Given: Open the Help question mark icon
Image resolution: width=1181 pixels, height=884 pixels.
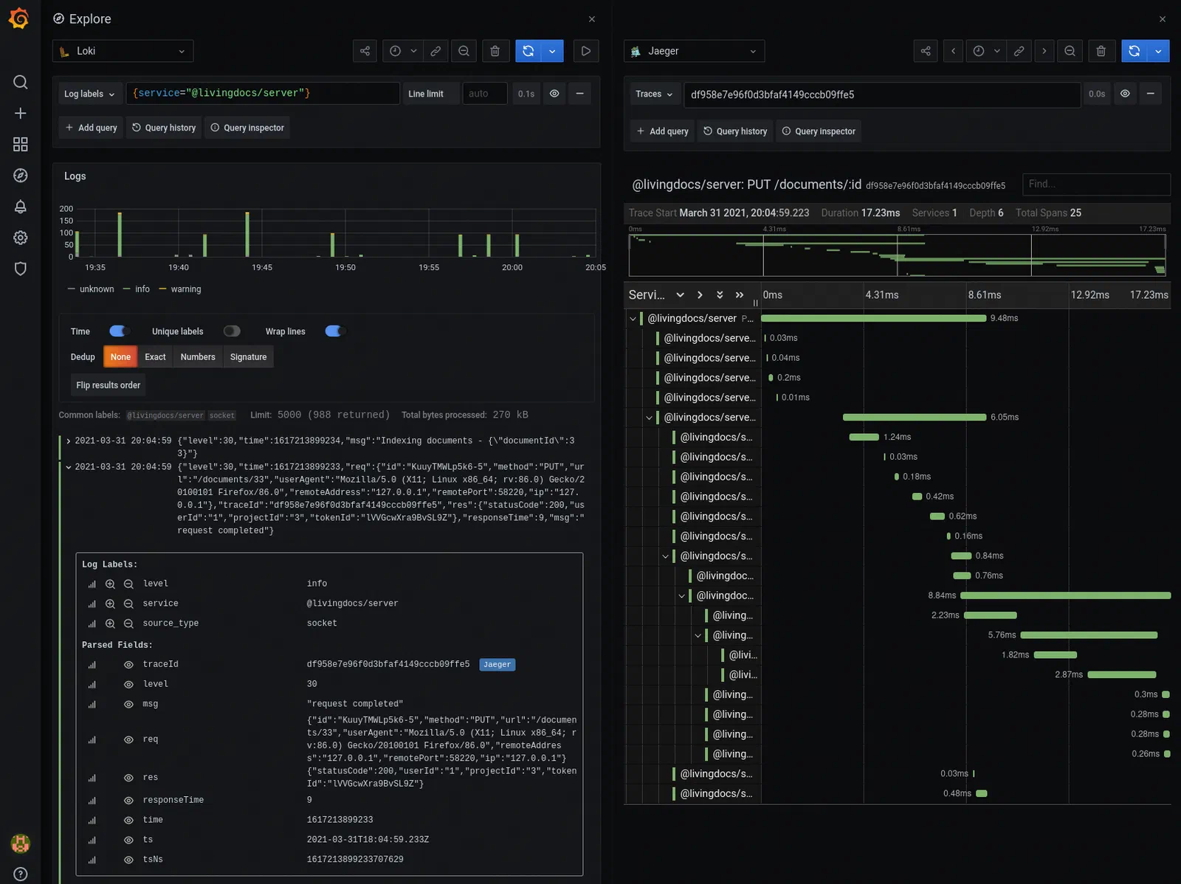Looking at the screenshot, I should click(21, 874).
